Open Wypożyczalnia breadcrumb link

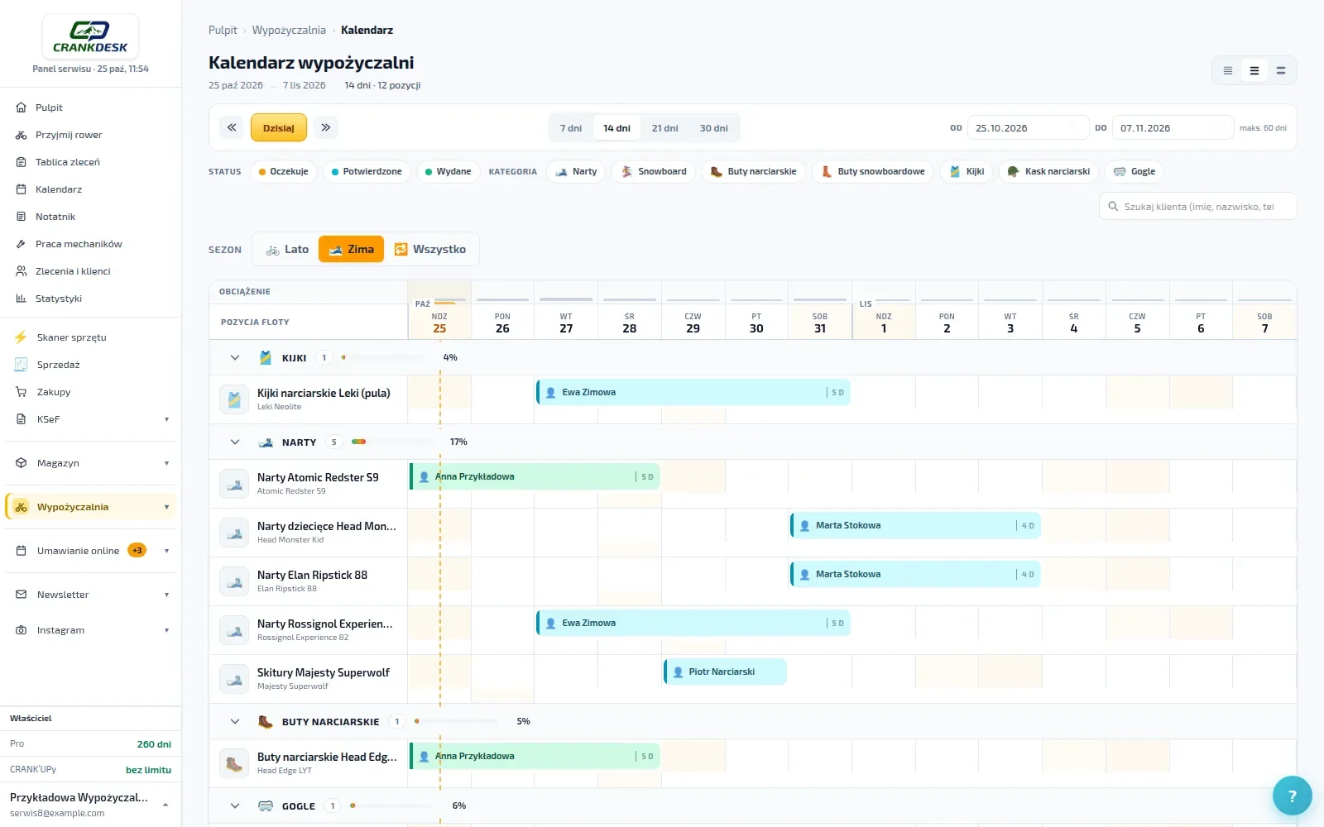click(x=289, y=31)
